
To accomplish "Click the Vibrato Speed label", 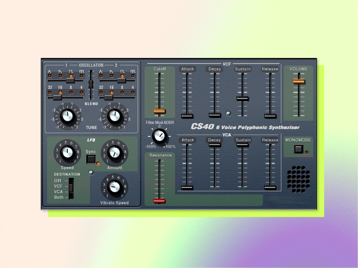I will (115, 203).
